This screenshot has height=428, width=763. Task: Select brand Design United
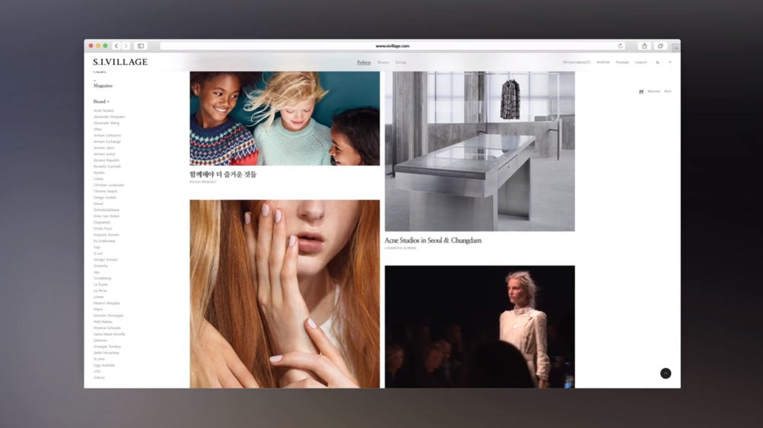(105, 198)
